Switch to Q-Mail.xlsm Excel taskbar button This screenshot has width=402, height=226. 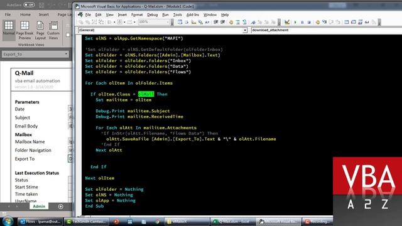[233, 222]
